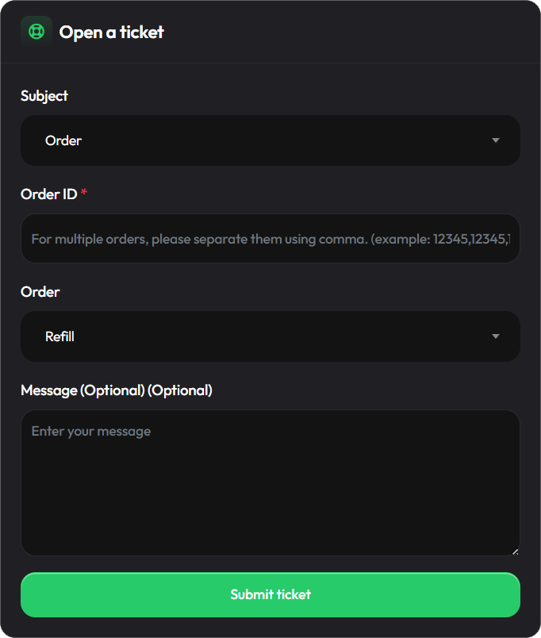Click the Open a ticket heading
This screenshot has height=638, width=541.
112,33
